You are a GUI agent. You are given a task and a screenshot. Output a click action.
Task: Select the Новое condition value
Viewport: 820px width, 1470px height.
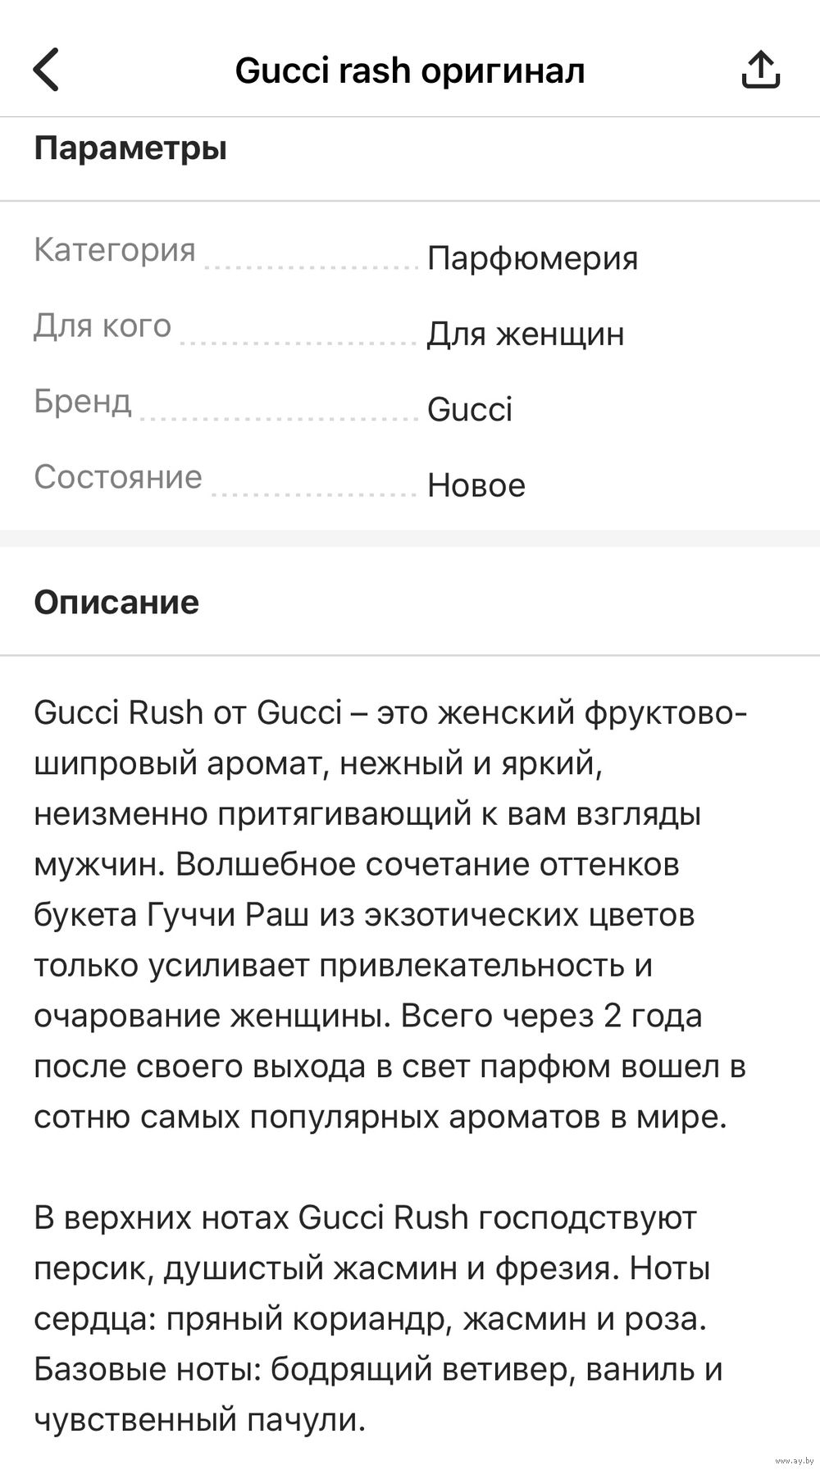pyautogui.click(x=476, y=485)
